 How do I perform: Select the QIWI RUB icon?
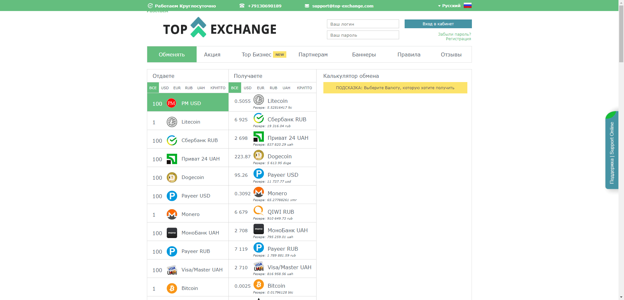pos(259,211)
